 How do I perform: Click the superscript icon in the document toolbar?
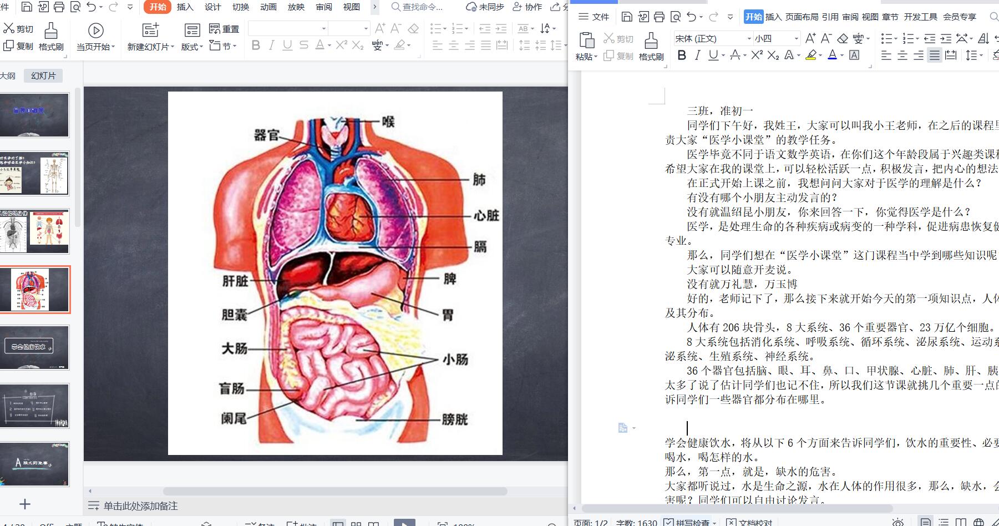tap(757, 55)
